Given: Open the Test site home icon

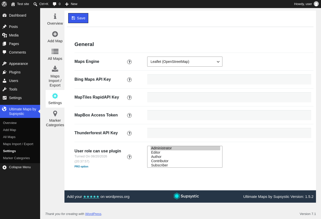Looking at the screenshot, I should click(13, 4).
